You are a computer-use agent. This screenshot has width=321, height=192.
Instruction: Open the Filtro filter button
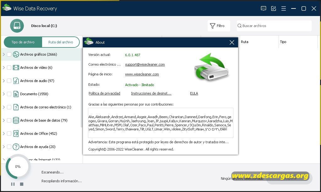(x=219, y=26)
